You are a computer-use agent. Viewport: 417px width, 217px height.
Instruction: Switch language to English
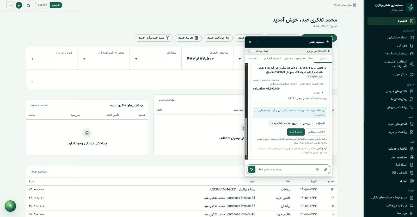point(42,5)
